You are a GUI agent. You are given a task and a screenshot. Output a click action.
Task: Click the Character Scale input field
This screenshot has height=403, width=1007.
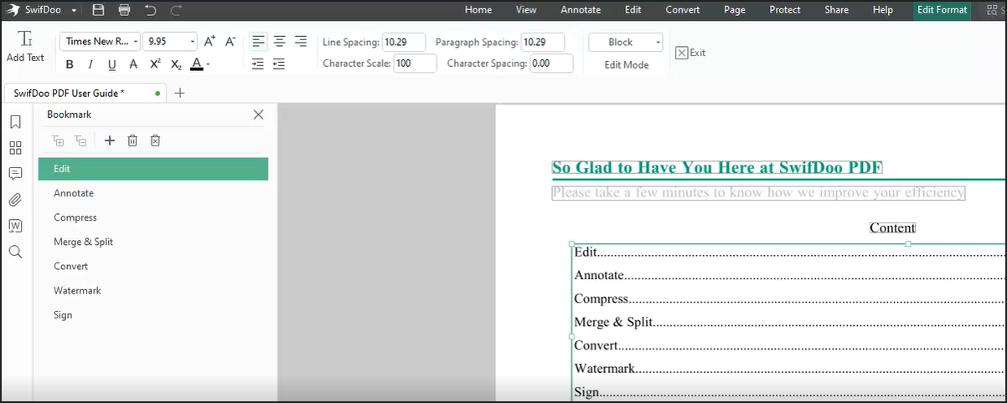tap(415, 64)
